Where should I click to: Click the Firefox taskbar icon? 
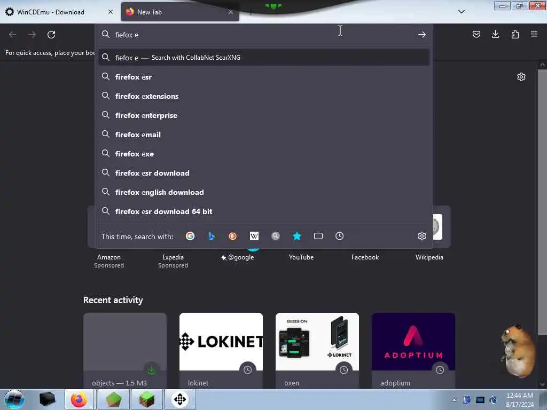(79, 399)
